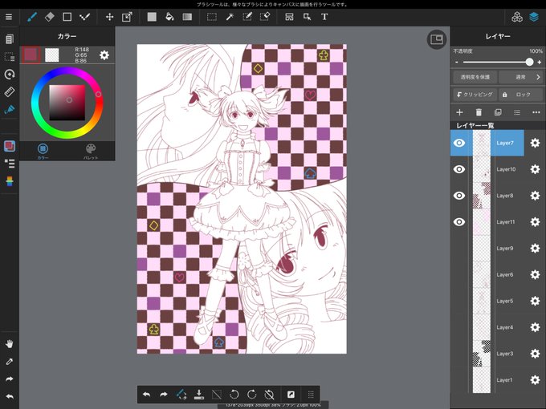Toggle the ロック layer lock

(x=520, y=95)
